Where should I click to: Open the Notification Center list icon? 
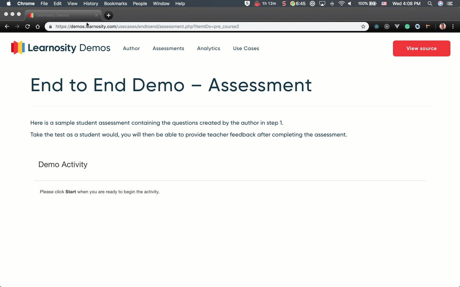coord(450,4)
